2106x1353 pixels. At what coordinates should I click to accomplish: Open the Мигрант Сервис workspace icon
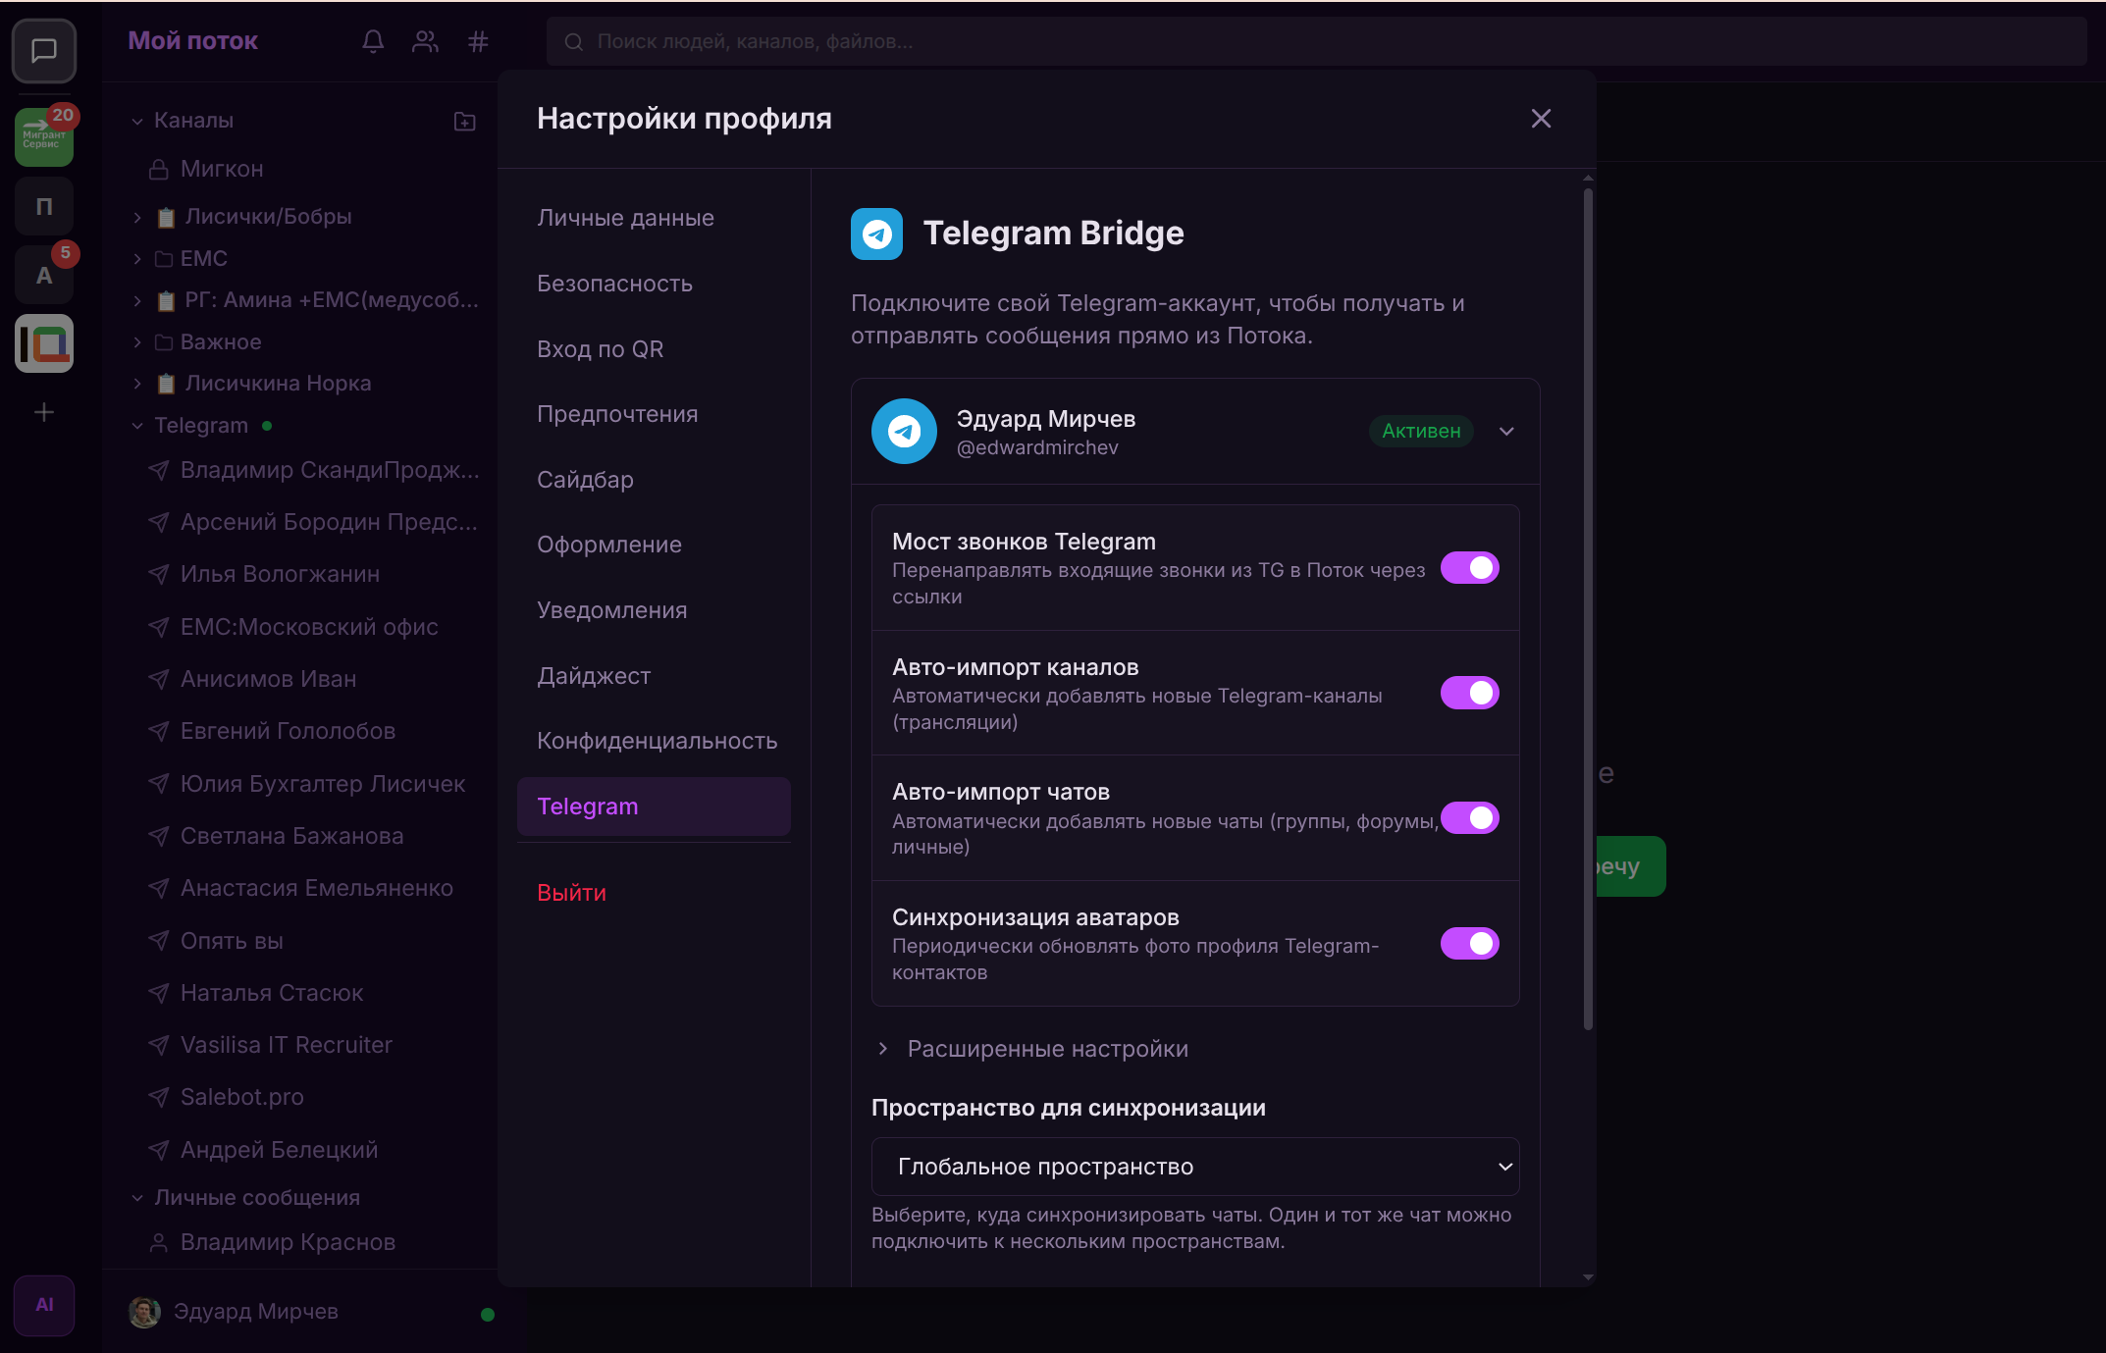pyautogui.click(x=44, y=137)
